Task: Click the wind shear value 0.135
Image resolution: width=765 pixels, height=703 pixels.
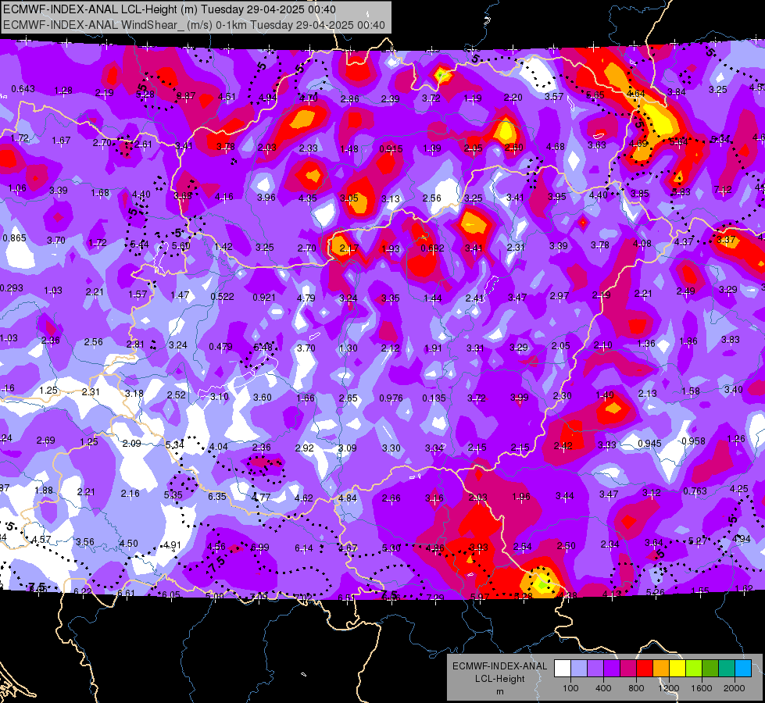Action: click(434, 398)
